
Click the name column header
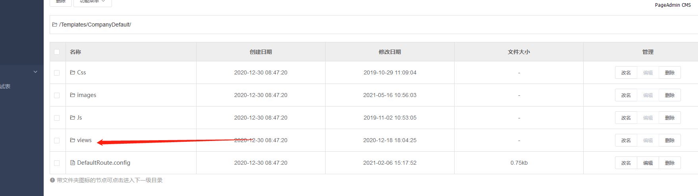tap(75, 52)
